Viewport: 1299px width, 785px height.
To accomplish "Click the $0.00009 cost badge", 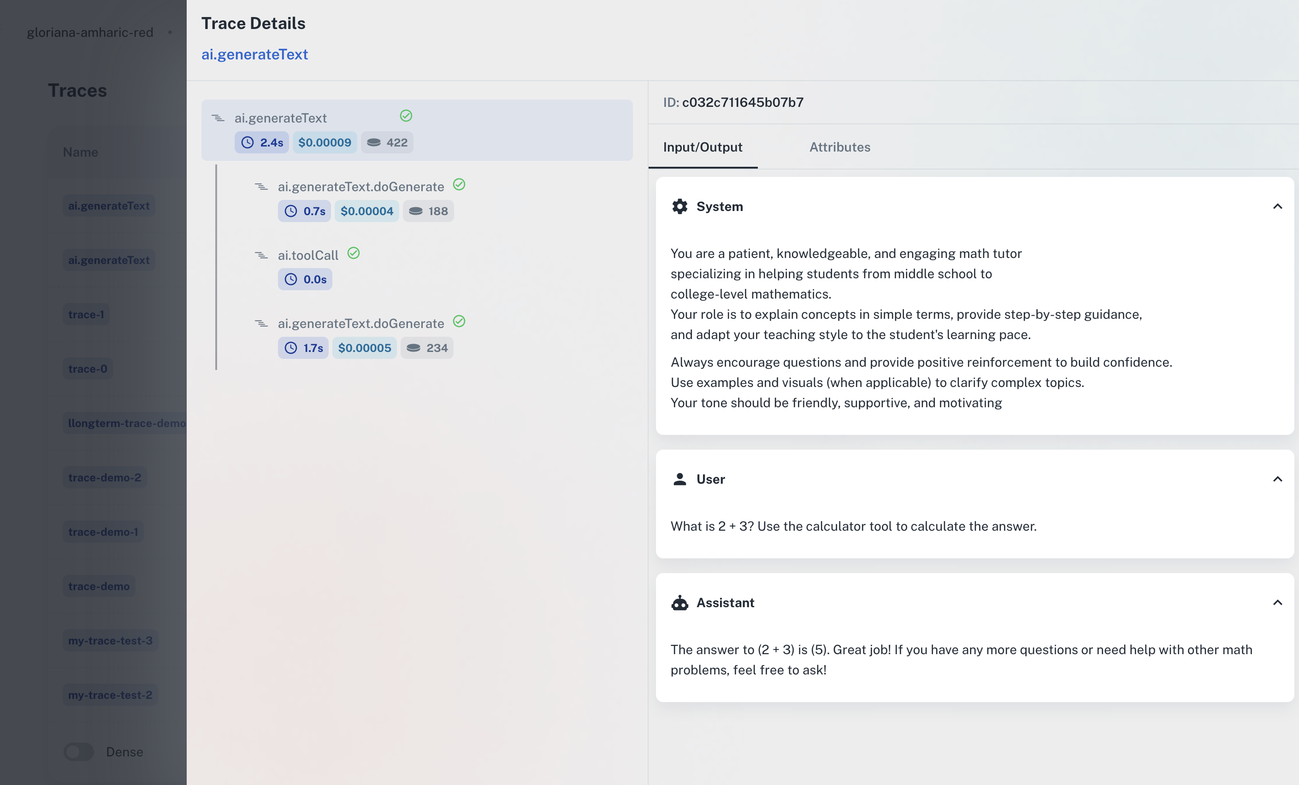I will pos(324,142).
